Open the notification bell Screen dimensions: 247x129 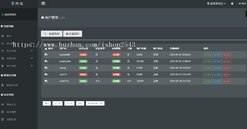tap(232, 4)
